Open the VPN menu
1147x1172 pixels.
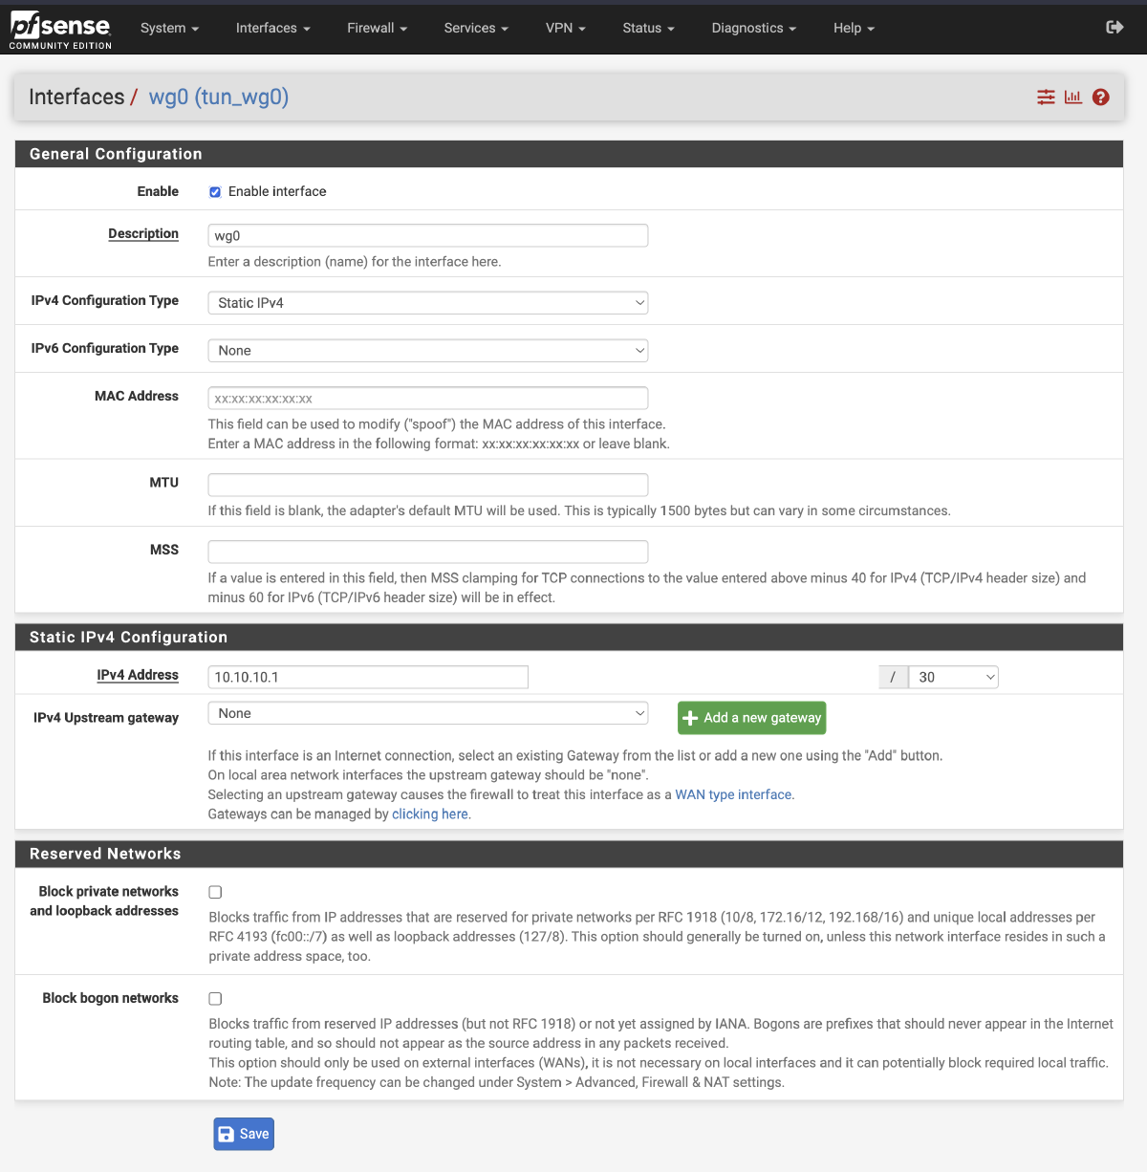pos(564,28)
